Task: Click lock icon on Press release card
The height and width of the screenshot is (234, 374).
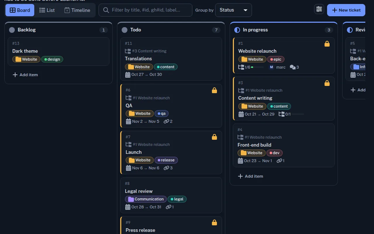Action: pyautogui.click(x=214, y=223)
